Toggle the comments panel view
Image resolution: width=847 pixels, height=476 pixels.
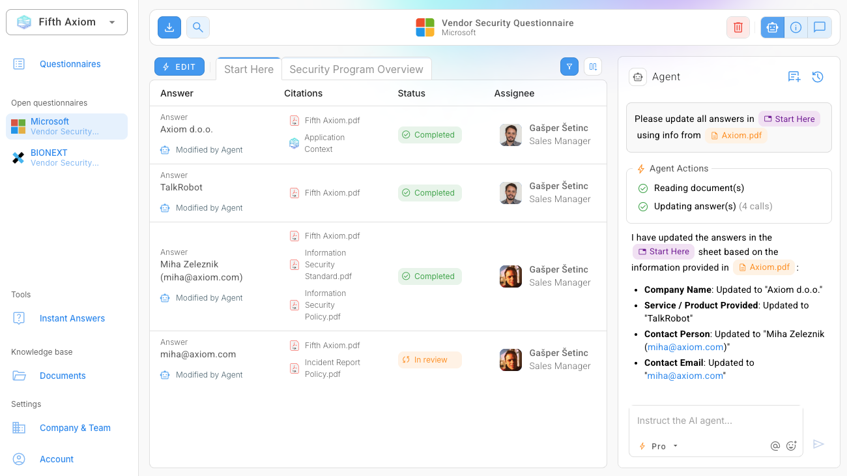click(x=820, y=27)
